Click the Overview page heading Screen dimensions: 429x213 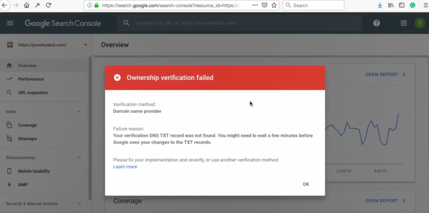click(x=115, y=45)
